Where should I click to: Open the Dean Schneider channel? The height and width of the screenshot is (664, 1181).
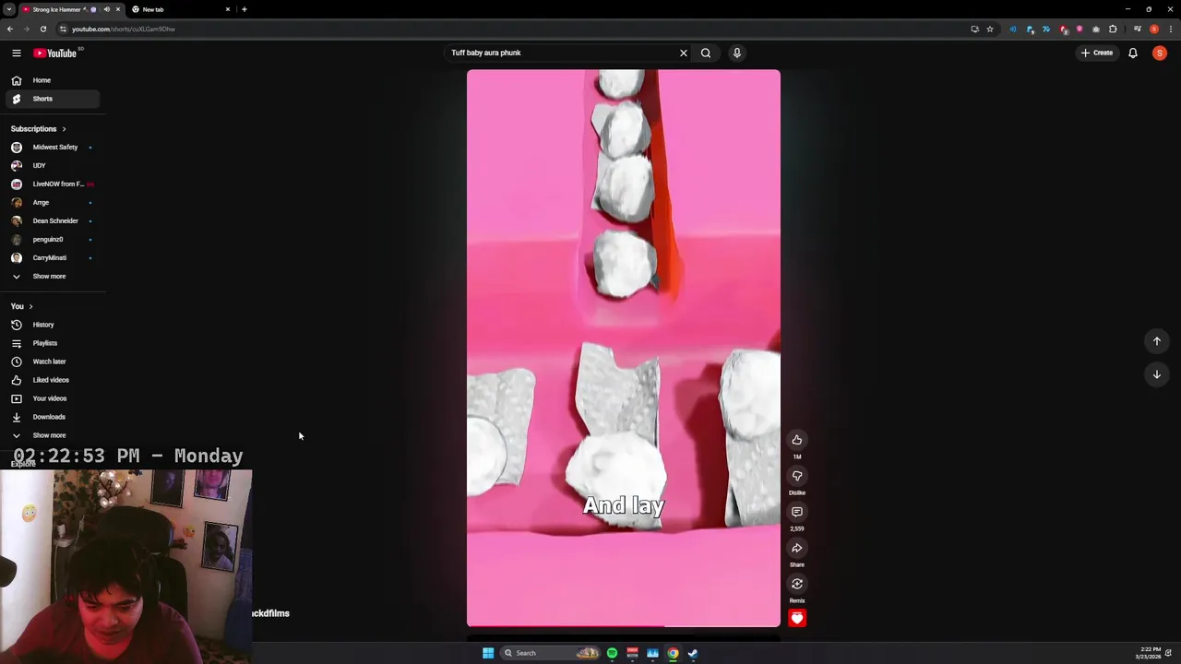(51, 221)
